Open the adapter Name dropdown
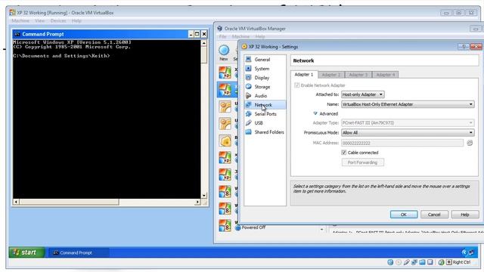The height and width of the screenshot is (272, 484). [x=408, y=104]
